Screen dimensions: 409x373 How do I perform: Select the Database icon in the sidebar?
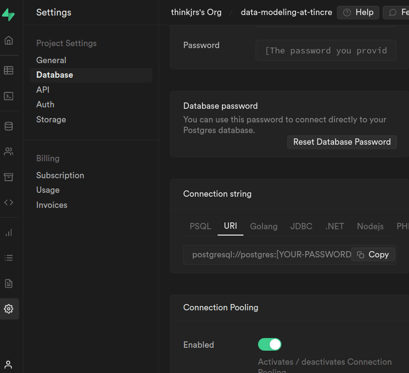tap(9, 126)
